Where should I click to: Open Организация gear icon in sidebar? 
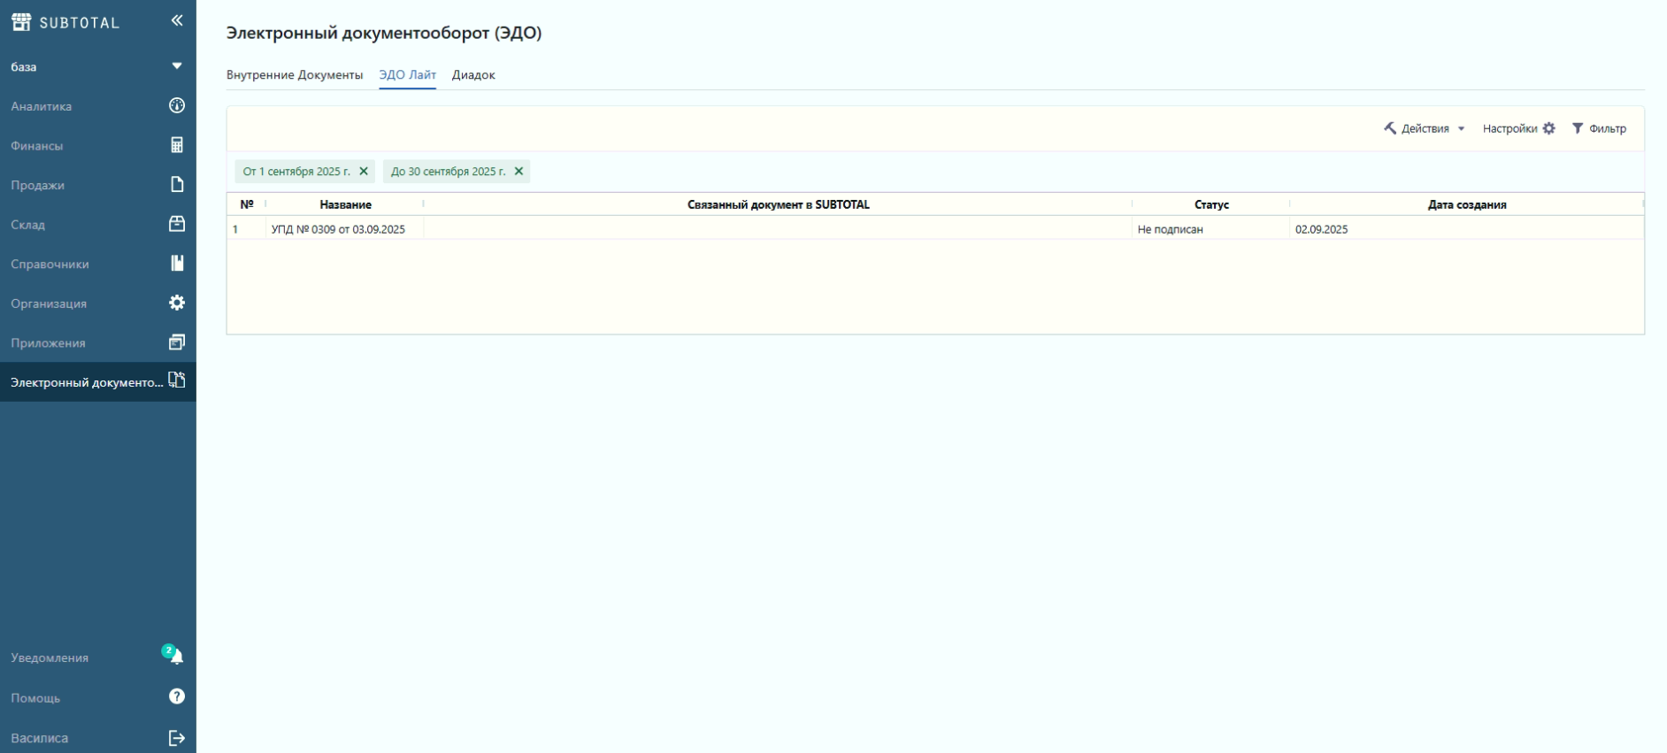click(x=177, y=303)
